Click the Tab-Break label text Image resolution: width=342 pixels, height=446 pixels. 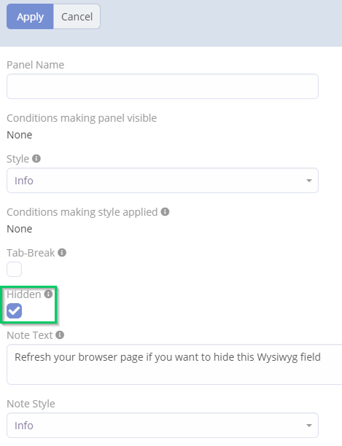[x=31, y=253]
